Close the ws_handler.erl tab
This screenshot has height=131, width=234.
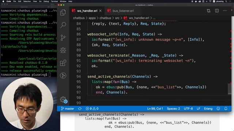(101, 11)
